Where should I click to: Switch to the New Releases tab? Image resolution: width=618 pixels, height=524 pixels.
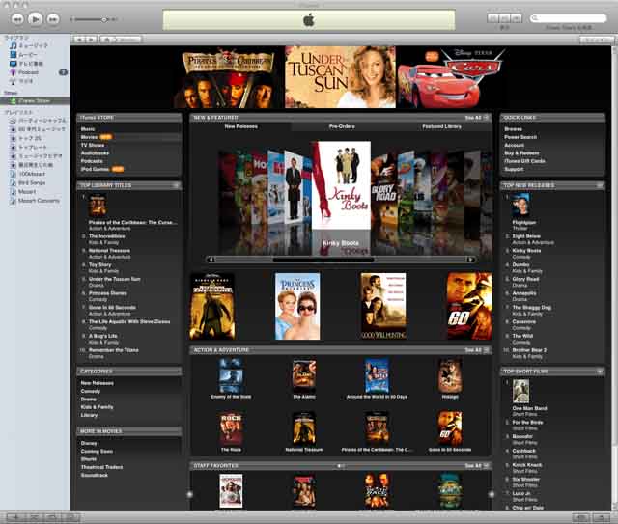point(240,126)
